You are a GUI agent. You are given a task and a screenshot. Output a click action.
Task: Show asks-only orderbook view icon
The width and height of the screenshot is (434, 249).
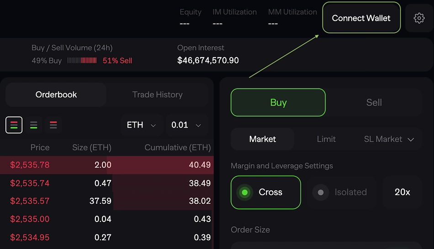[53, 125]
